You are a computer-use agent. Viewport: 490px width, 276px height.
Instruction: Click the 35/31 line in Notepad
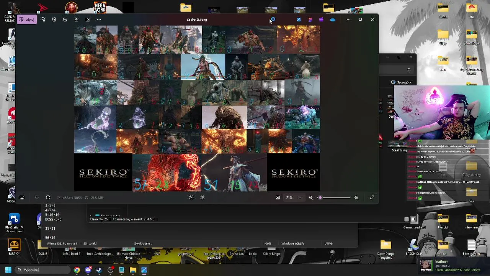pyautogui.click(x=50, y=228)
